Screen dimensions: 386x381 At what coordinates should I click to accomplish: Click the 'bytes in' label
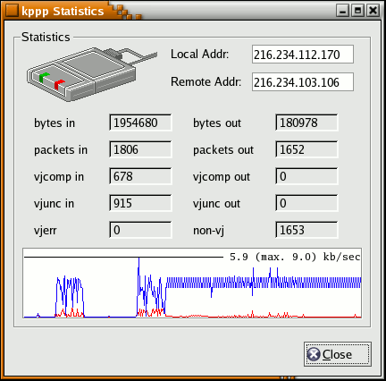(55, 123)
